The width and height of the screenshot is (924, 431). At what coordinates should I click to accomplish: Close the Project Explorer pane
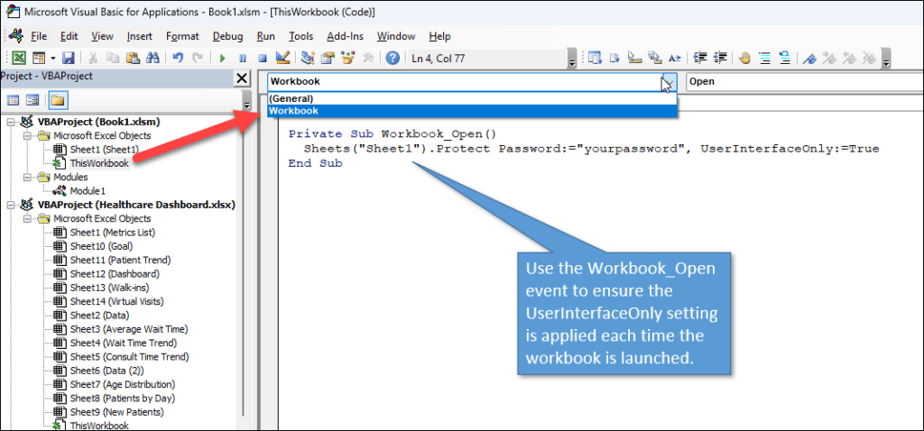(x=242, y=78)
